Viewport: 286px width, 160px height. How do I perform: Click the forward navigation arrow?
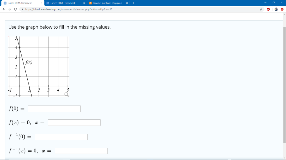(9, 9)
